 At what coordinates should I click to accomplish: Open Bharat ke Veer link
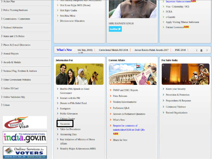(120, 140)
